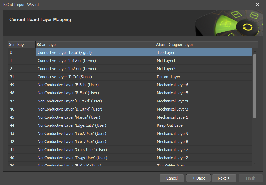Click the Back button
Viewport: 266px width, 185px height.
point(198,178)
